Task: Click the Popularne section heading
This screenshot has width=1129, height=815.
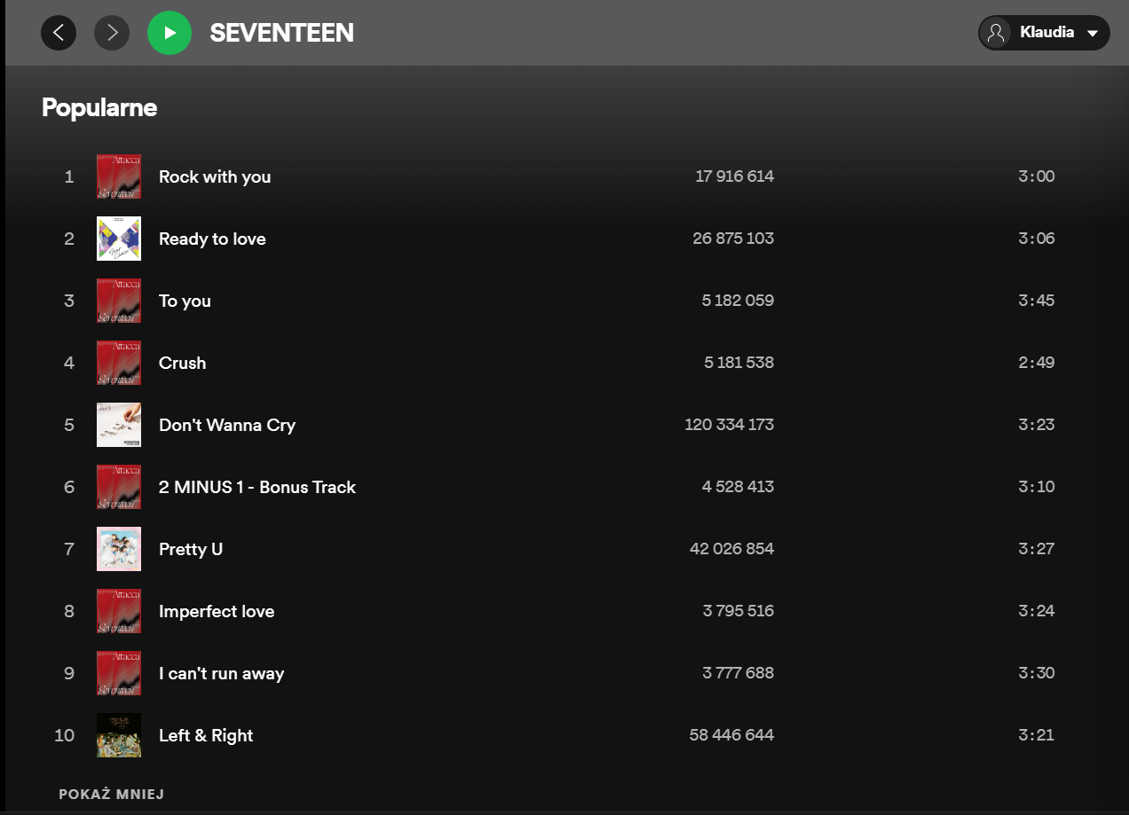Action: click(x=99, y=107)
